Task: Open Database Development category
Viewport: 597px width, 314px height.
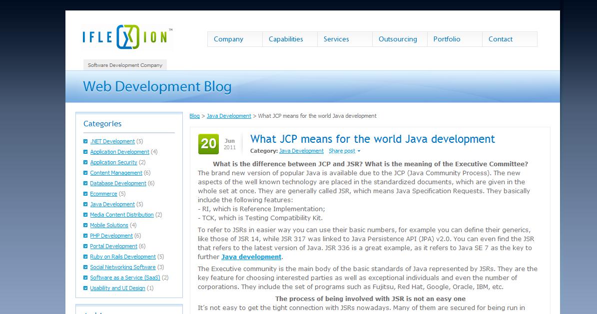Action: coord(118,183)
